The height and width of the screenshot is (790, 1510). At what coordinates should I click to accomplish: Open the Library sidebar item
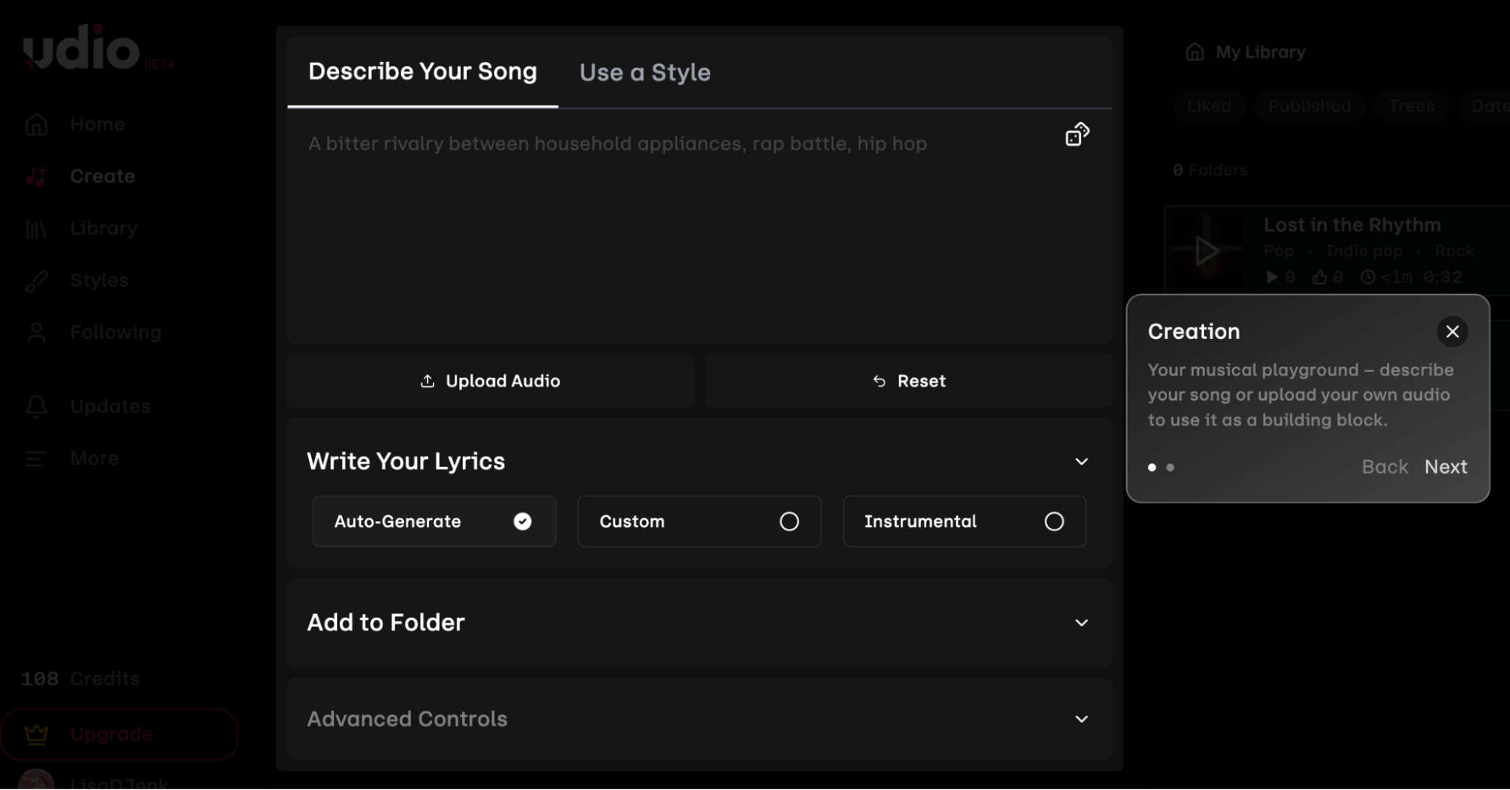coord(103,228)
